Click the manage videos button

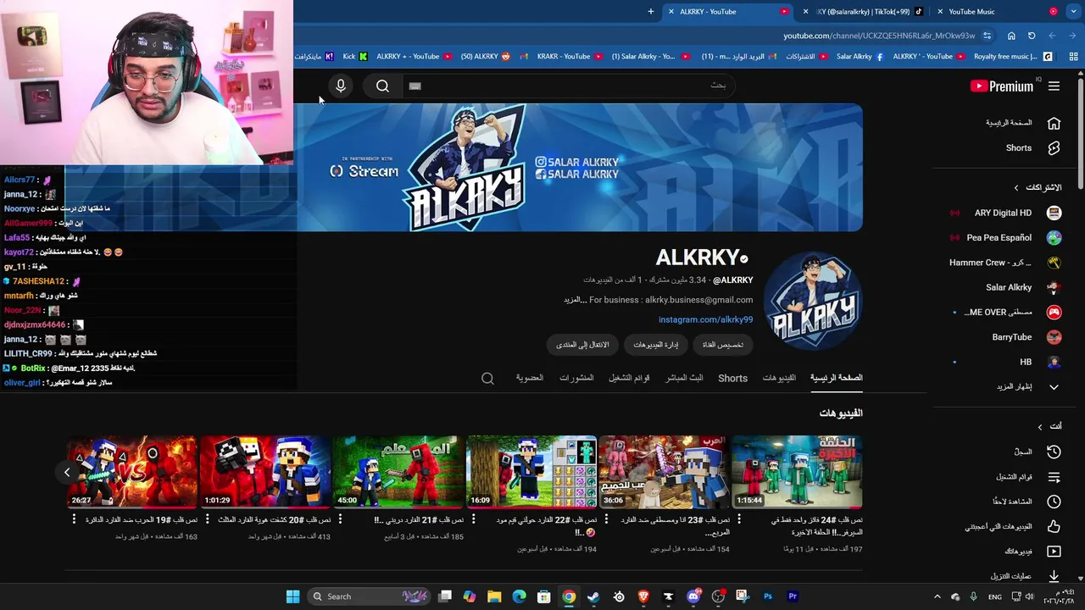tap(655, 345)
